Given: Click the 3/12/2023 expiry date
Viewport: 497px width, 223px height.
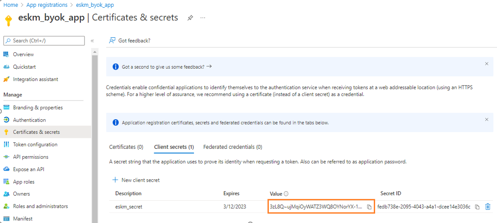Looking at the screenshot, I should [x=235, y=207].
